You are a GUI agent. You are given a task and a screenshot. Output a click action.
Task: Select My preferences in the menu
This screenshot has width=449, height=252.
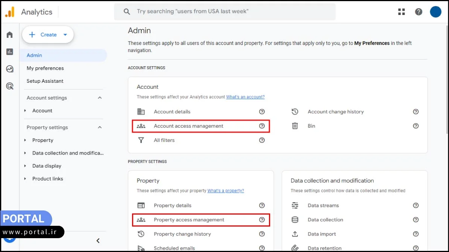click(x=45, y=68)
